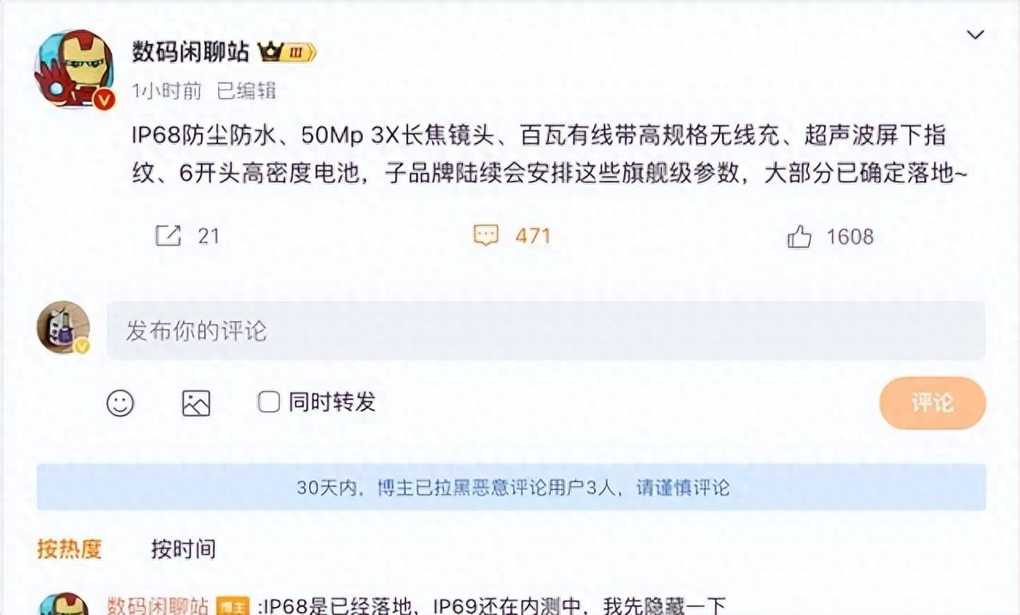Open the emoji picker smiley icon
This screenshot has height=615, width=1020.
(120, 403)
